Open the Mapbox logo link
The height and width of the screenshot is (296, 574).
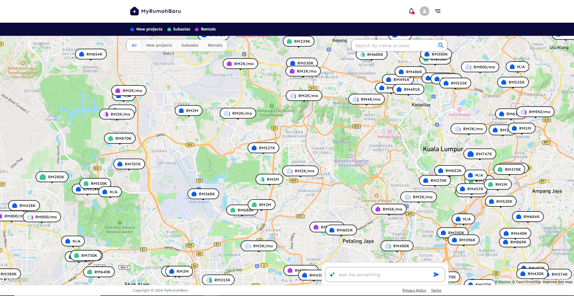tap(15, 280)
